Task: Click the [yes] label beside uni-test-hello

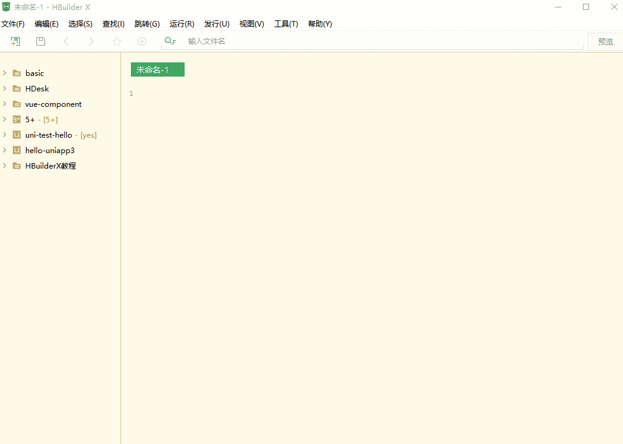Action: pyautogui.click(x=88, y=135)
